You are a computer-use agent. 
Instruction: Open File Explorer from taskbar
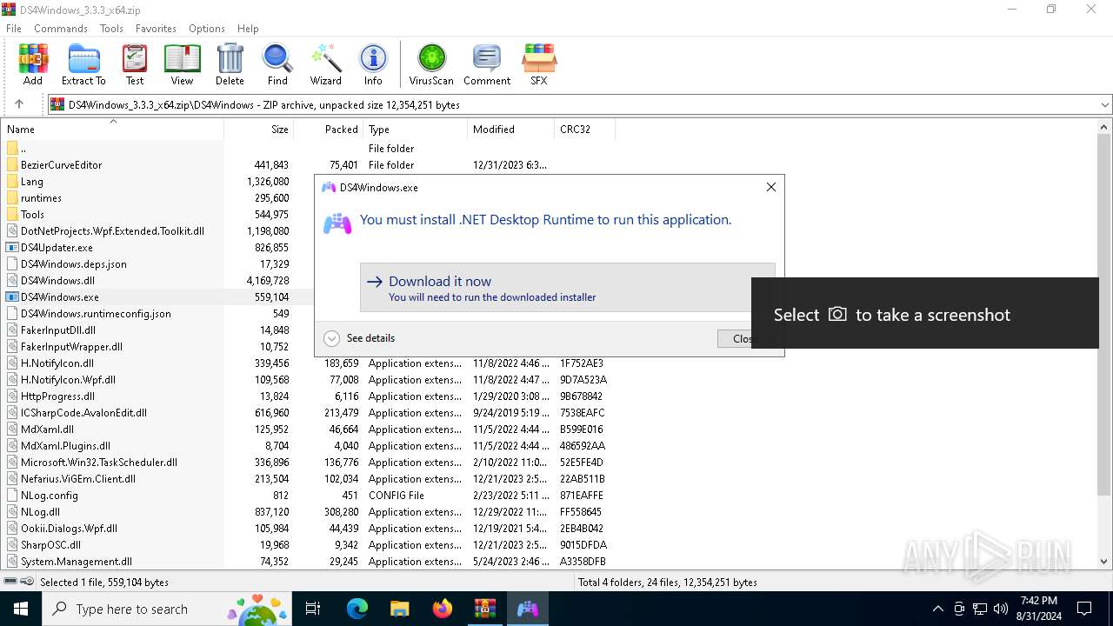pos(399,609)
